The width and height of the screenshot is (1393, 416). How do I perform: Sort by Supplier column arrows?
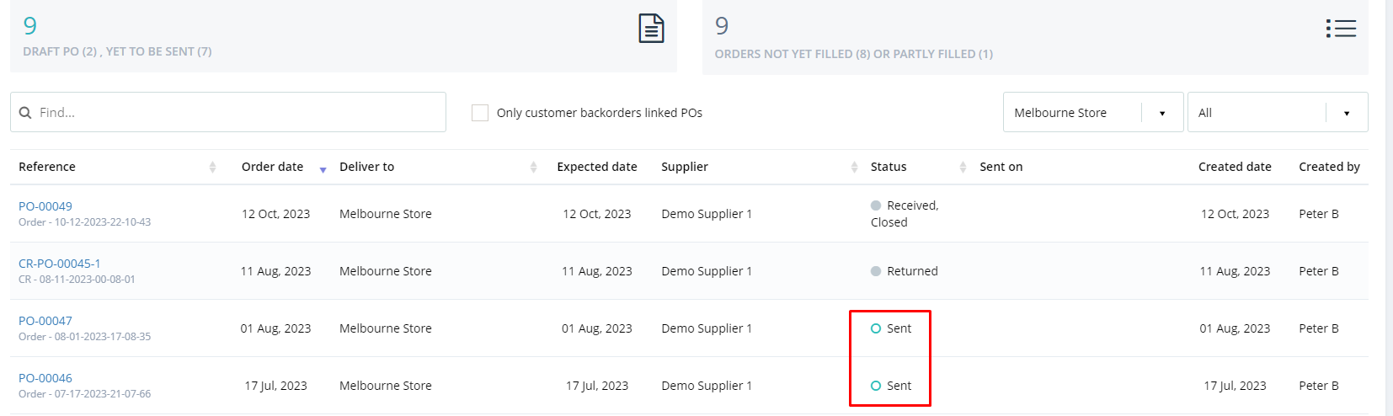854,168
